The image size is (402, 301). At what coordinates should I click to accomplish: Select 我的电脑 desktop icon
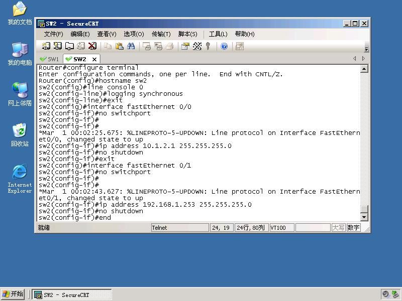[x=20, y=54]
